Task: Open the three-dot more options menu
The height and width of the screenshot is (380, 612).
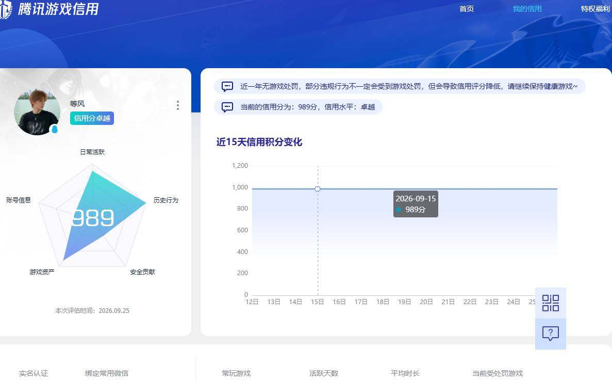Action: 177,105
